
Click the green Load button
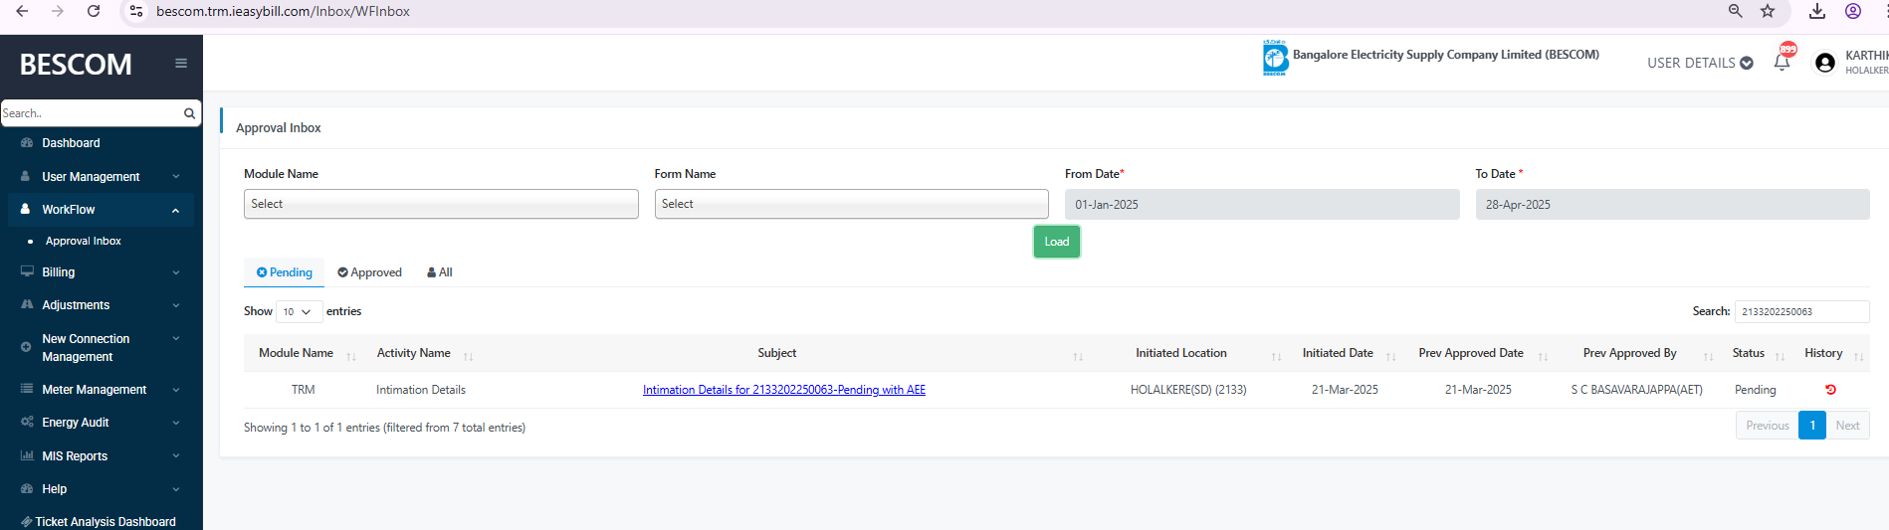pos(1057,242)
